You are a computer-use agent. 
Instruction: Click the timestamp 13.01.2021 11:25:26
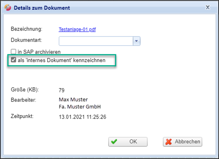(x=83, y=117)
